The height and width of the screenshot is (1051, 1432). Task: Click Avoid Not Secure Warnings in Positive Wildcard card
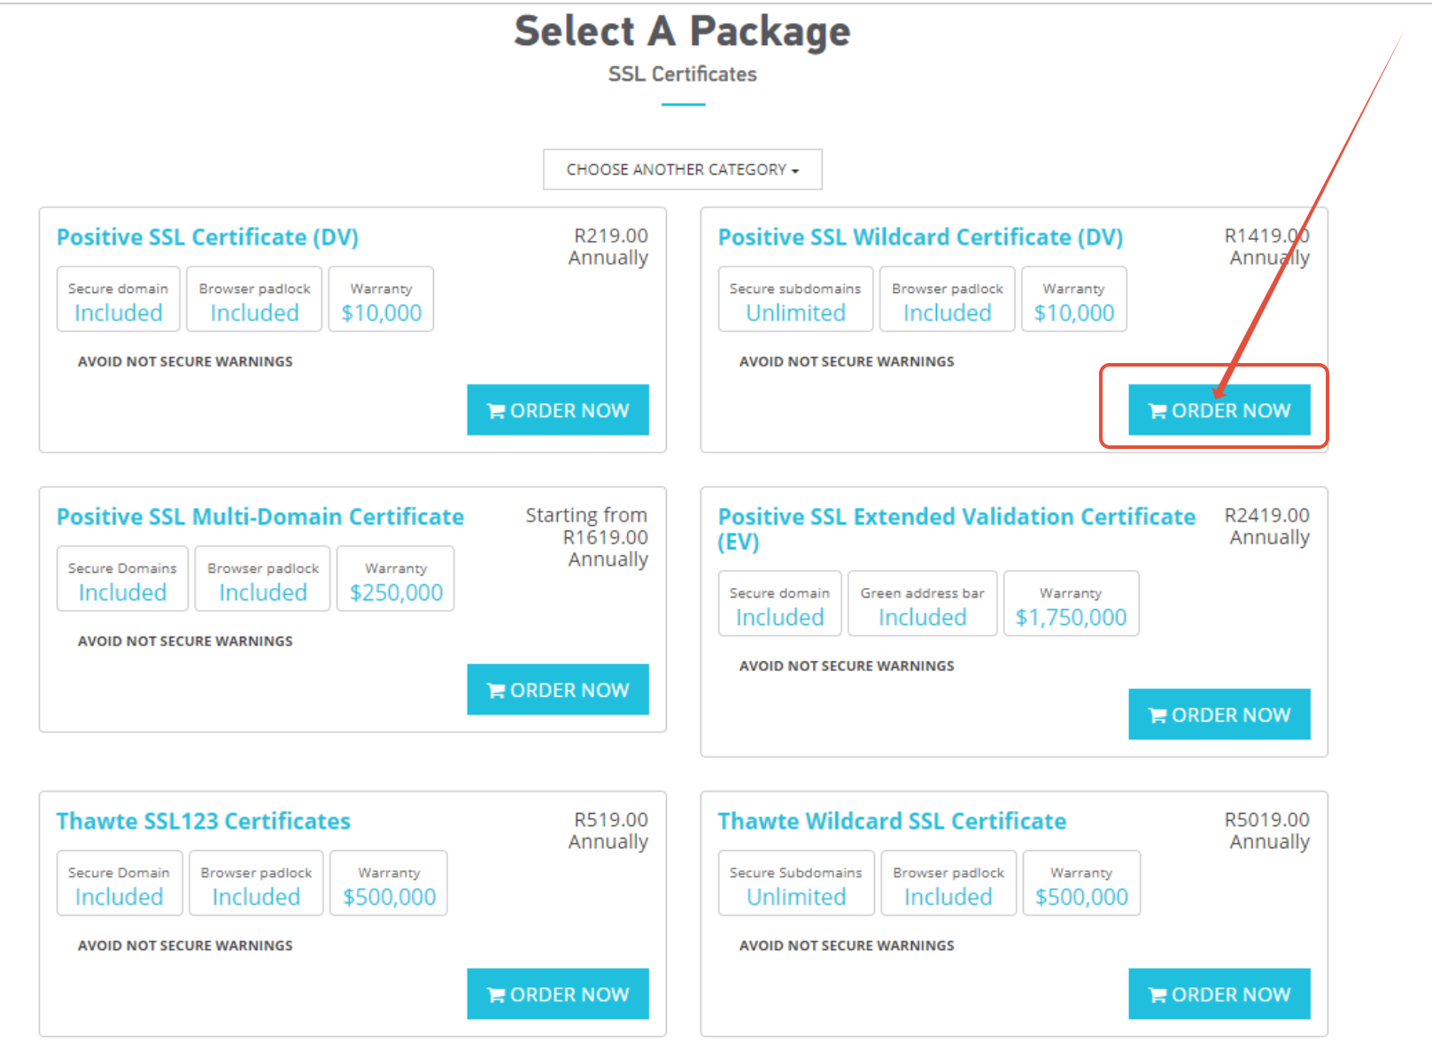(847, 361)
